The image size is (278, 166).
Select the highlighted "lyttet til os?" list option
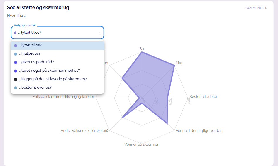coord(57,46)
